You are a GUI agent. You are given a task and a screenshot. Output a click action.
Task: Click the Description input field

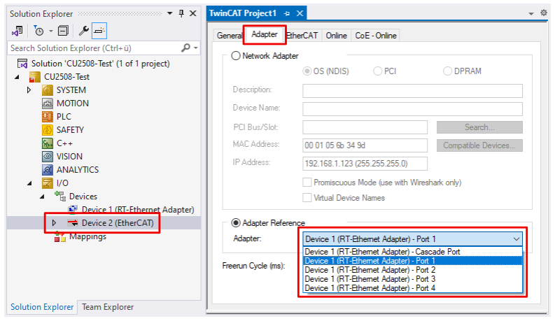coord(412,90)
